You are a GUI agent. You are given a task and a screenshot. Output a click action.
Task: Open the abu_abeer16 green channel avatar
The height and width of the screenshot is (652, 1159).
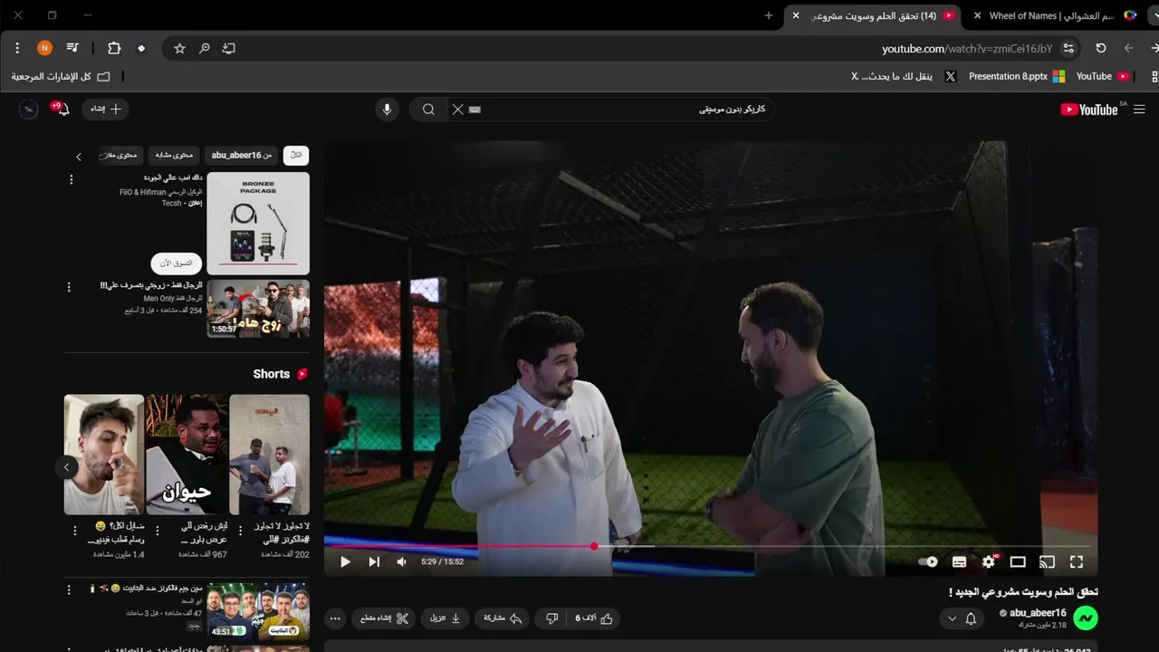pos(1086,618)
